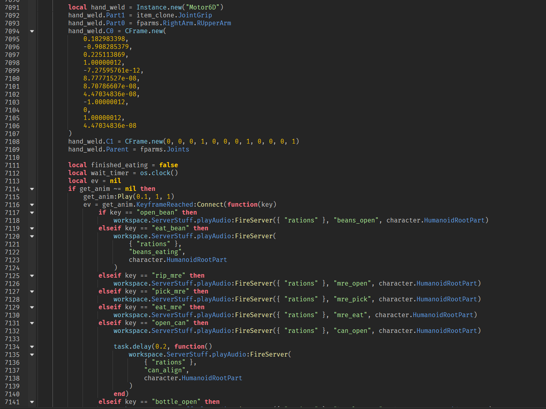Collapse the CFrame.new block at line 7094
This screenshot has height=409, width=546.
(32, 31)
